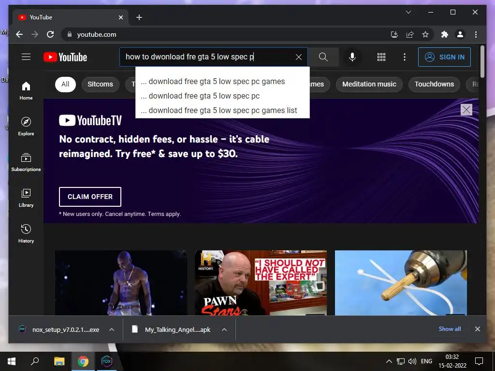The width and height of the screenshot is (495, 371).
Task: Show hidden system tray icons
Action: (x=389, y=361)
